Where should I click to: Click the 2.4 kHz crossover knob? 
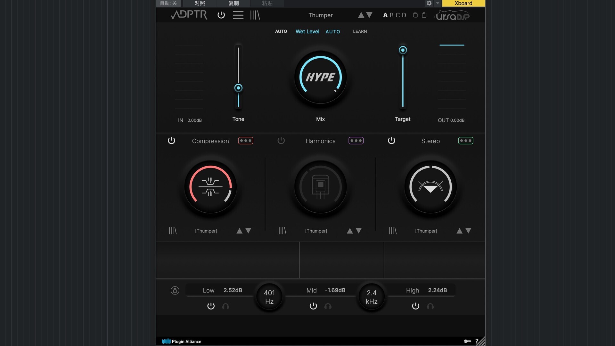(x=372, y=297)
